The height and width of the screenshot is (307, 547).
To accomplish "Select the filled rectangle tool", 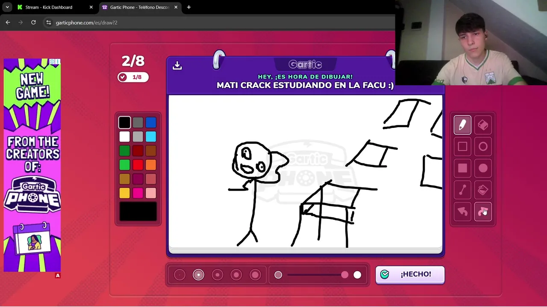I will point(462,168).
